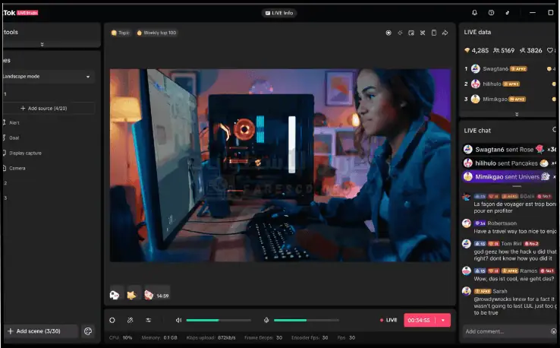Image resolution: width=560 pixels, height=348 pixels.
Task: Open the help question mark icon
Action: coord(492,13)
